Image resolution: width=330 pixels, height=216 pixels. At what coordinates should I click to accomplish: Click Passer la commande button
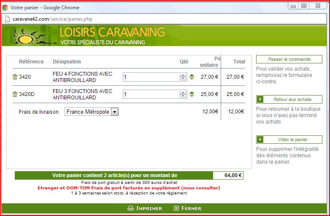pos(289,59)
